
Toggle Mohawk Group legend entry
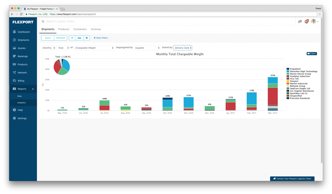click(296, 86)
